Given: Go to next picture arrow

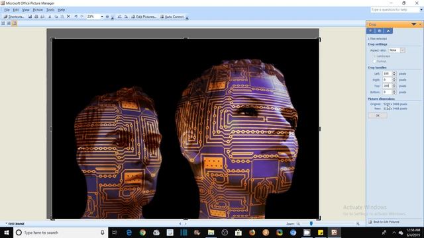Looking at the screenshot, I should coord(185,223).
